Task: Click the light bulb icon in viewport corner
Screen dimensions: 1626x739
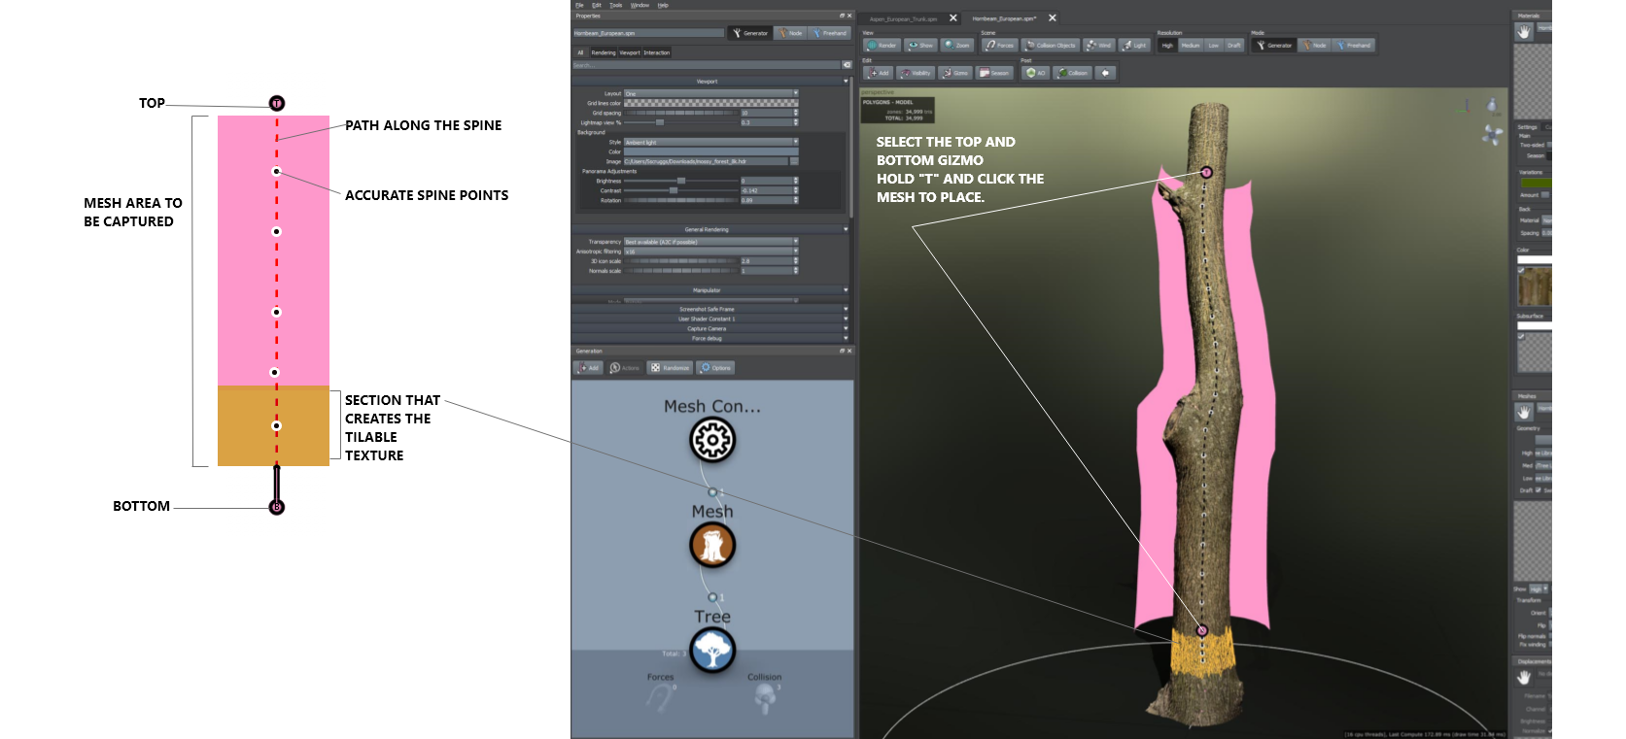Action: pyautogui.click(x=1492, y=104)
